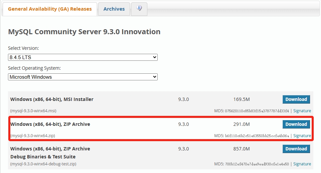
Task: Open Signature link for debug-test zip
Action: [x=302, y=164]
